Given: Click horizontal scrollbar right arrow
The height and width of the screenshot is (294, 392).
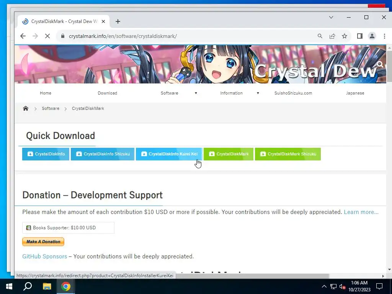Looking at the screenshot, I should click(383, 276).
